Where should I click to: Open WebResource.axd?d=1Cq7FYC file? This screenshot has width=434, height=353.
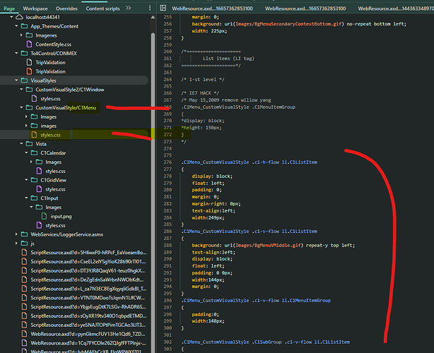(x=88, y=343)
